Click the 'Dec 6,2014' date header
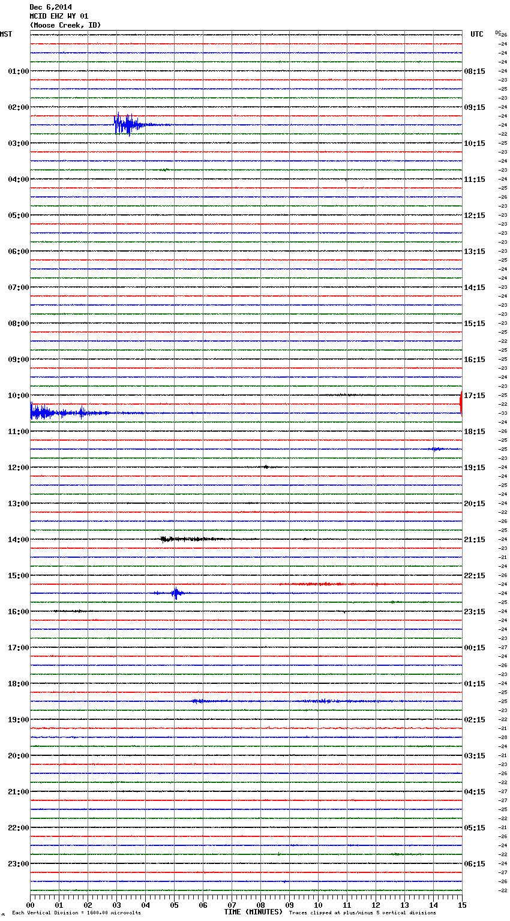Viewport: 510px width, 921px height. point(51,7)
